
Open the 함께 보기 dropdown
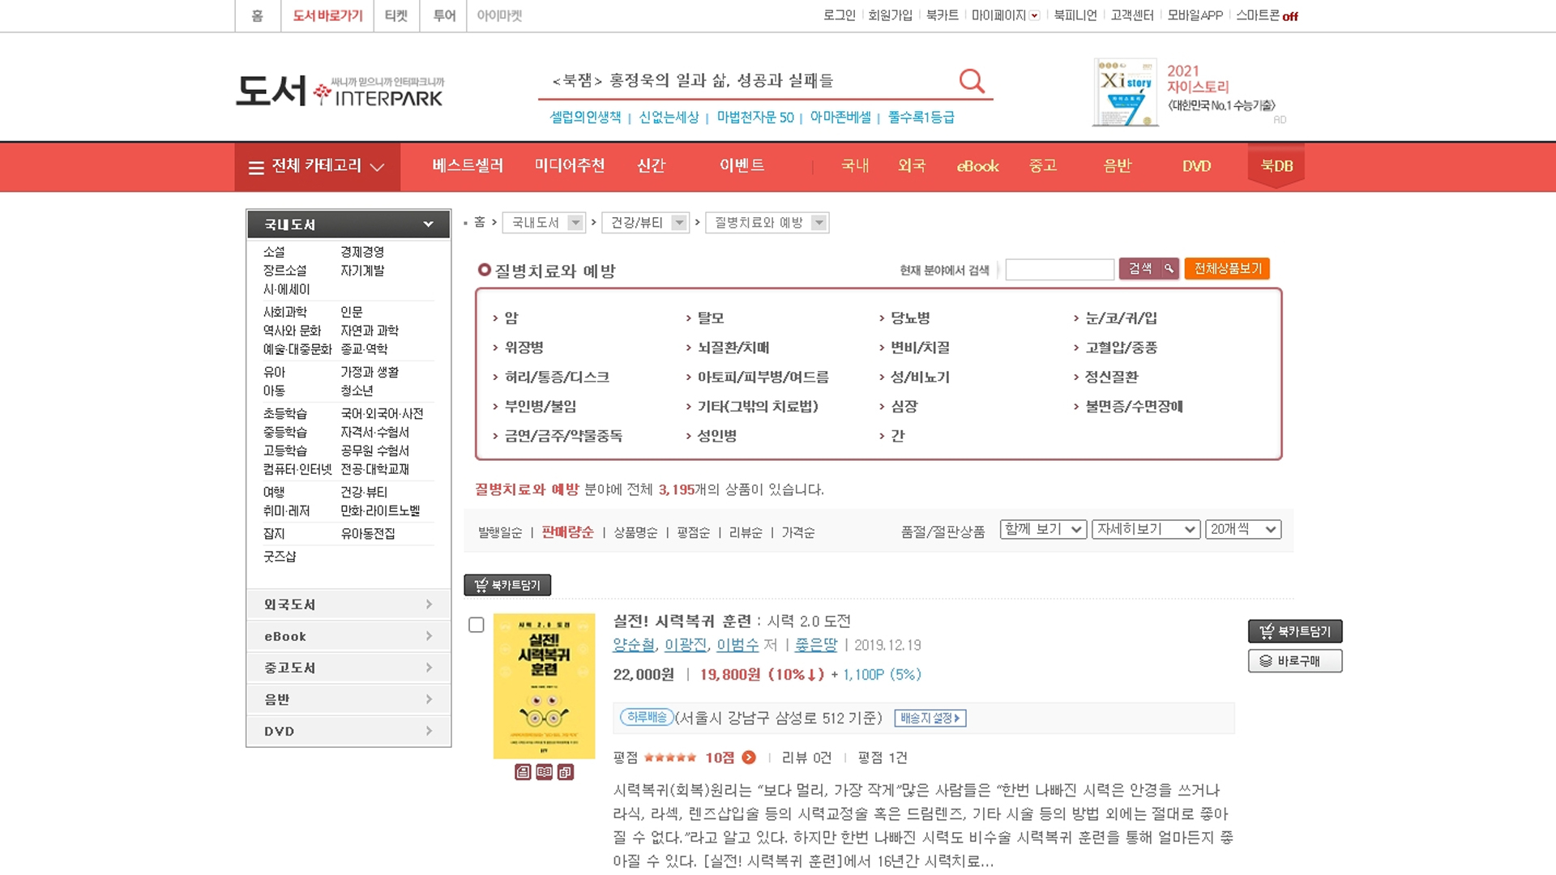point(1042,529)
